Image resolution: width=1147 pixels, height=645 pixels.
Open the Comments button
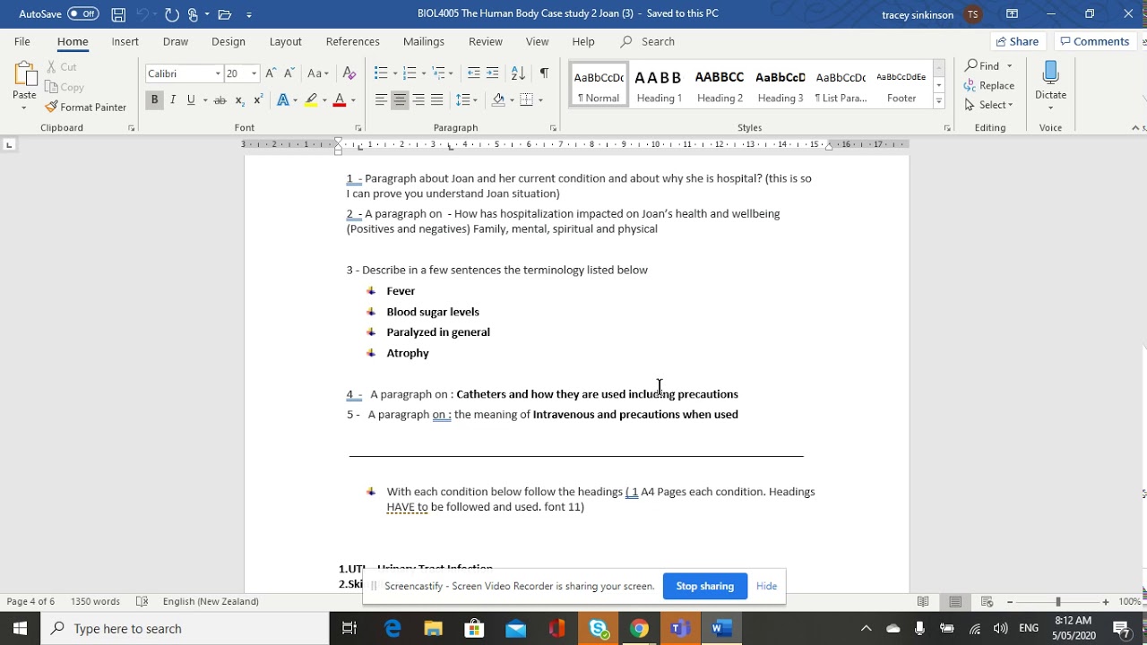pos(1094,41)
